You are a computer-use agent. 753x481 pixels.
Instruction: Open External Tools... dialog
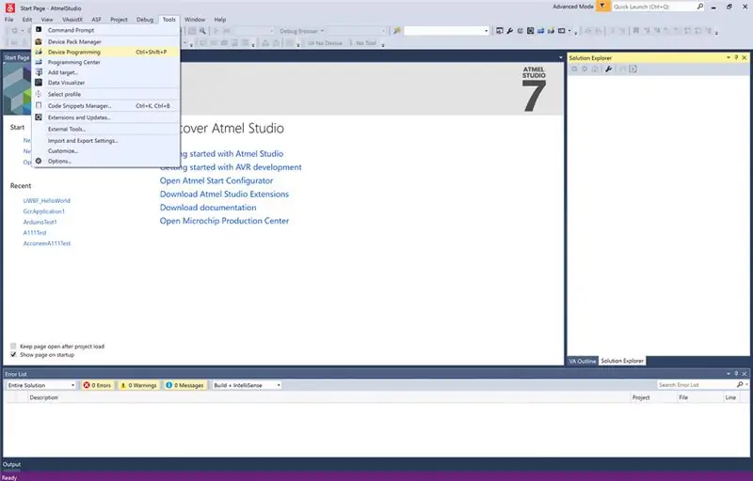click(x=105, y=129)
